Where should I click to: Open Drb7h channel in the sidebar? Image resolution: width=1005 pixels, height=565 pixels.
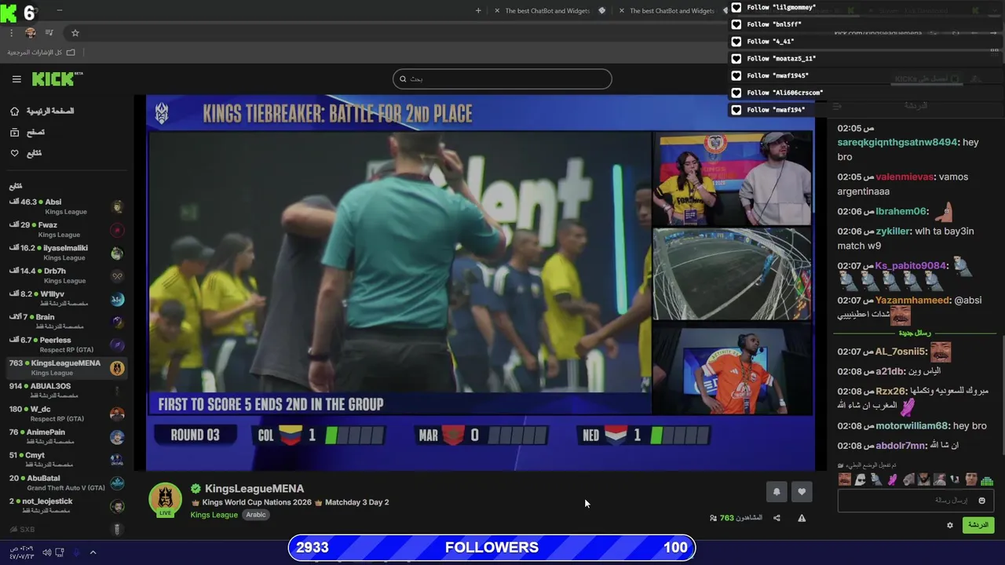pos(67,275)
